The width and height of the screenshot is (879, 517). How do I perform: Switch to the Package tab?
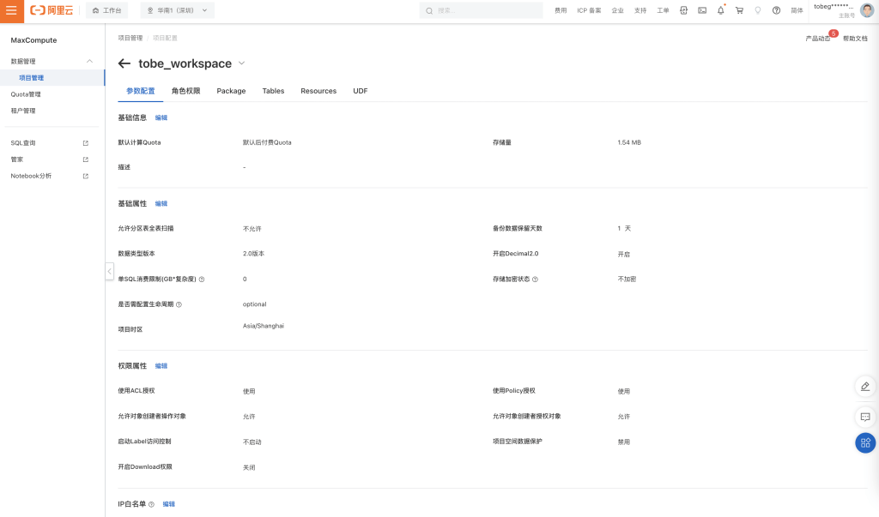(231, 91)
